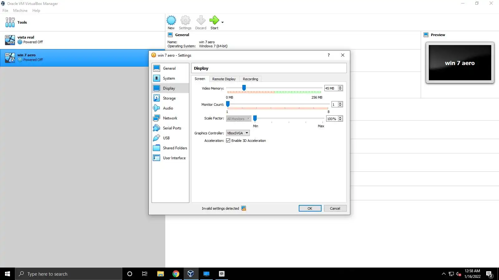Click the Scale Factor percentage field
The image size is (499, 280).
point(332,119)
